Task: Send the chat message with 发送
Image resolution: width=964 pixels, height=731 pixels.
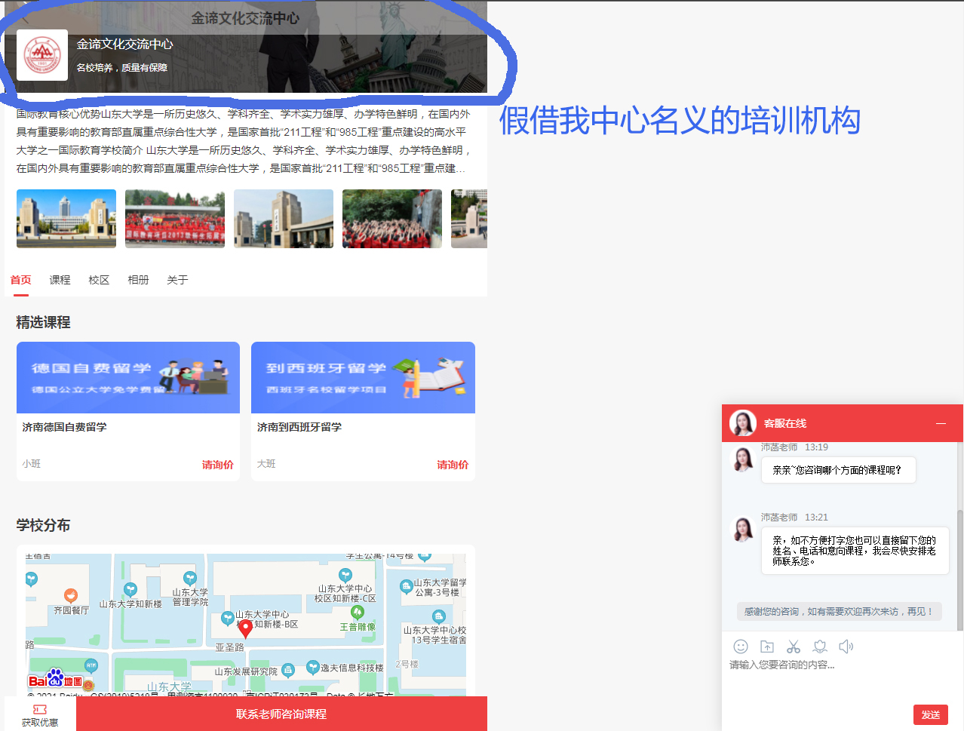Action: coord(931,714)
